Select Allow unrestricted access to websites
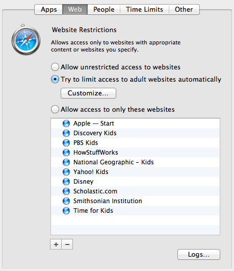The width and height of the screenshot is (234, 271). [55, 67]
